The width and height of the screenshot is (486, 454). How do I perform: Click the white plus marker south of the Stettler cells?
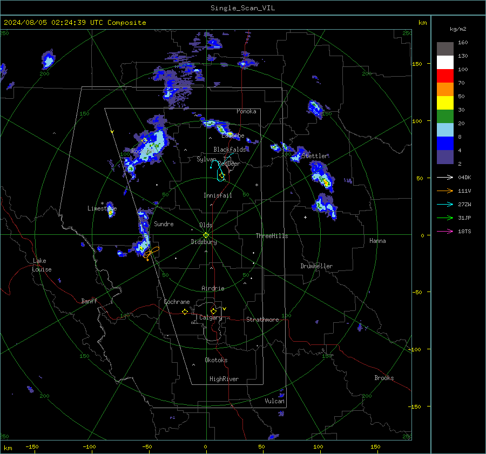pyautogui.click(x=305, y=217)
